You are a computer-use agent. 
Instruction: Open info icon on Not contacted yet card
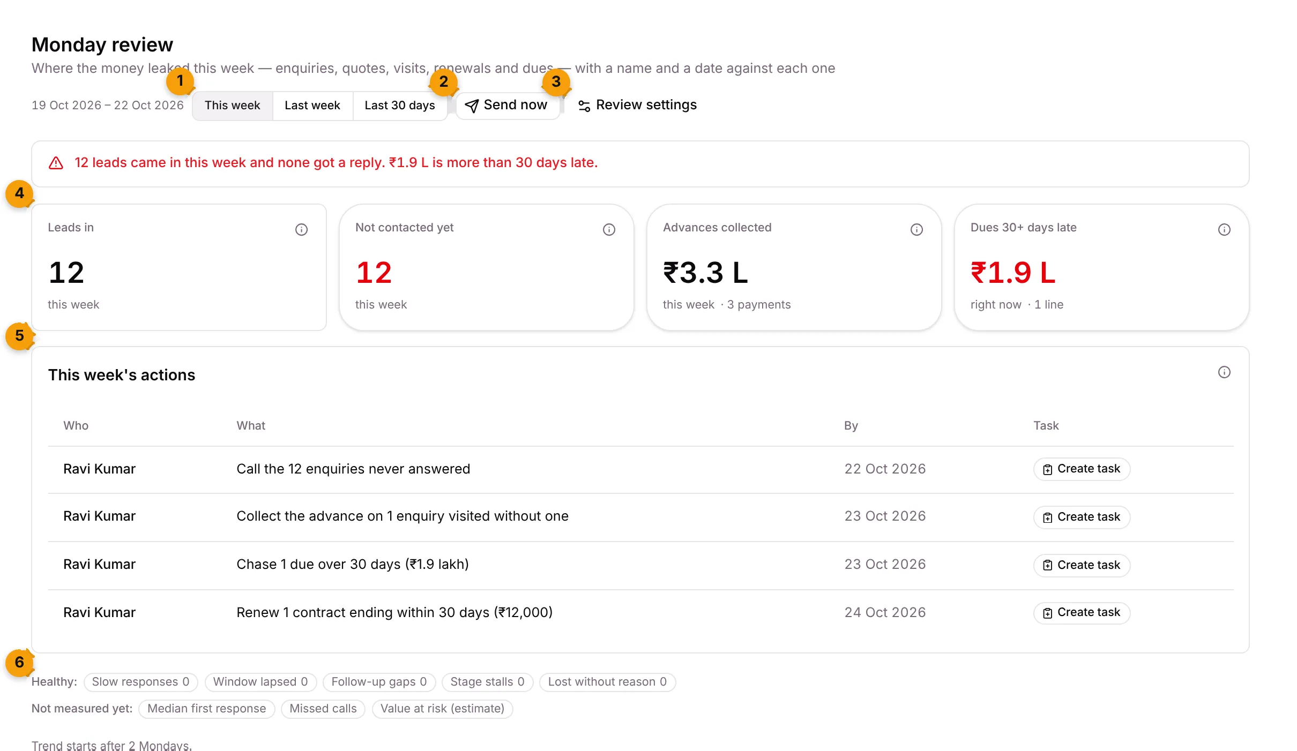point(609,229)
